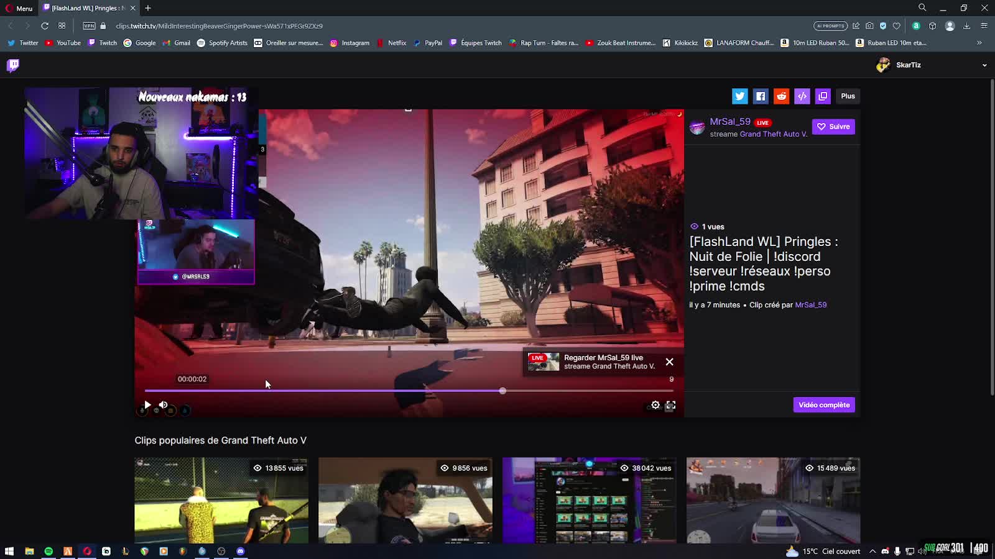Image resolution: width=995 pixels, height=559 pixels.
Task: Open a new browser tab
Action: tap(148, 8)
